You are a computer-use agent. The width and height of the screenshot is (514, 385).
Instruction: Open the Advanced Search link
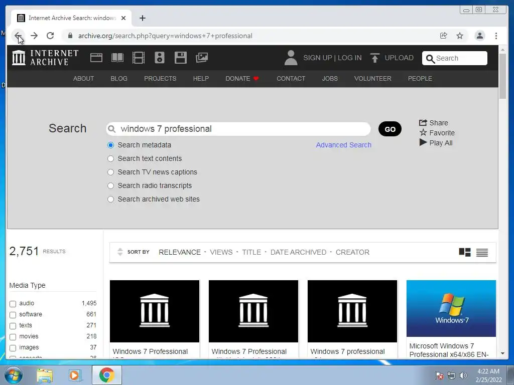343,145
